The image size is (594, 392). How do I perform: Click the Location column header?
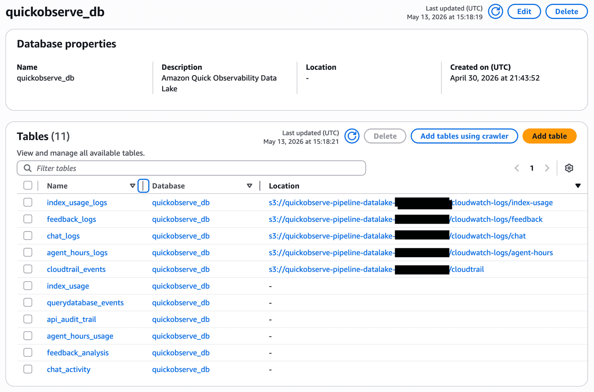coord(284,186)
